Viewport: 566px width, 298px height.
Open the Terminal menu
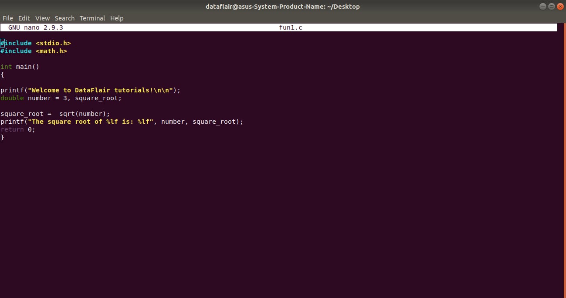pos(92,18)
